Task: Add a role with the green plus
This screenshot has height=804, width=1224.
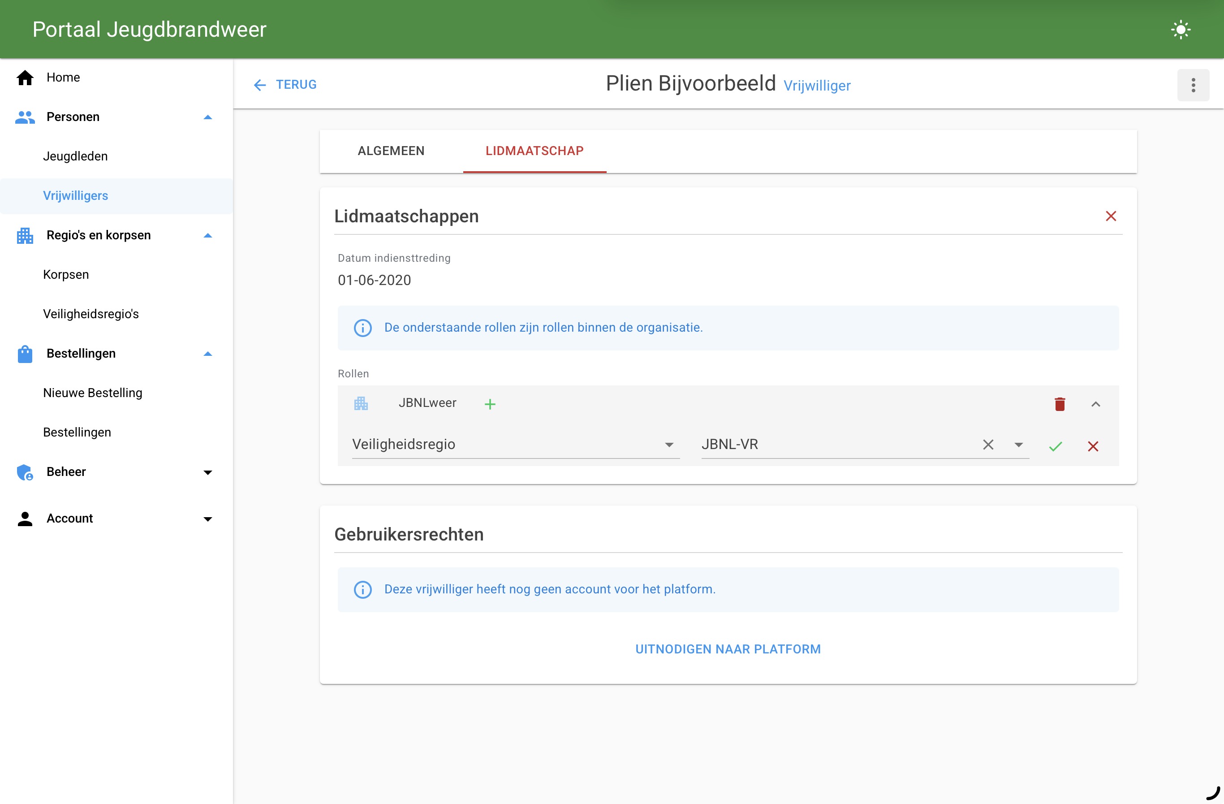Action: point(490,404)
